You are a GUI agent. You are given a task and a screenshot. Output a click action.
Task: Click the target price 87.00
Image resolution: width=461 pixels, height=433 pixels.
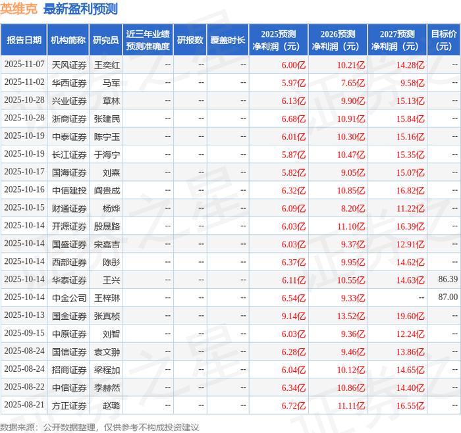click(x=448, y=297)
